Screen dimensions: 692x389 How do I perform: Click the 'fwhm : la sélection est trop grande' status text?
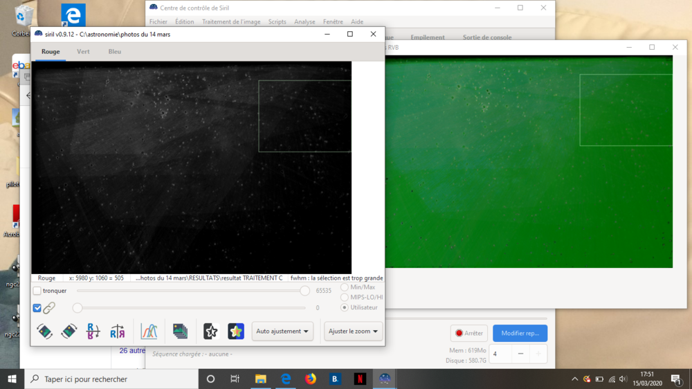click(337, 278)
